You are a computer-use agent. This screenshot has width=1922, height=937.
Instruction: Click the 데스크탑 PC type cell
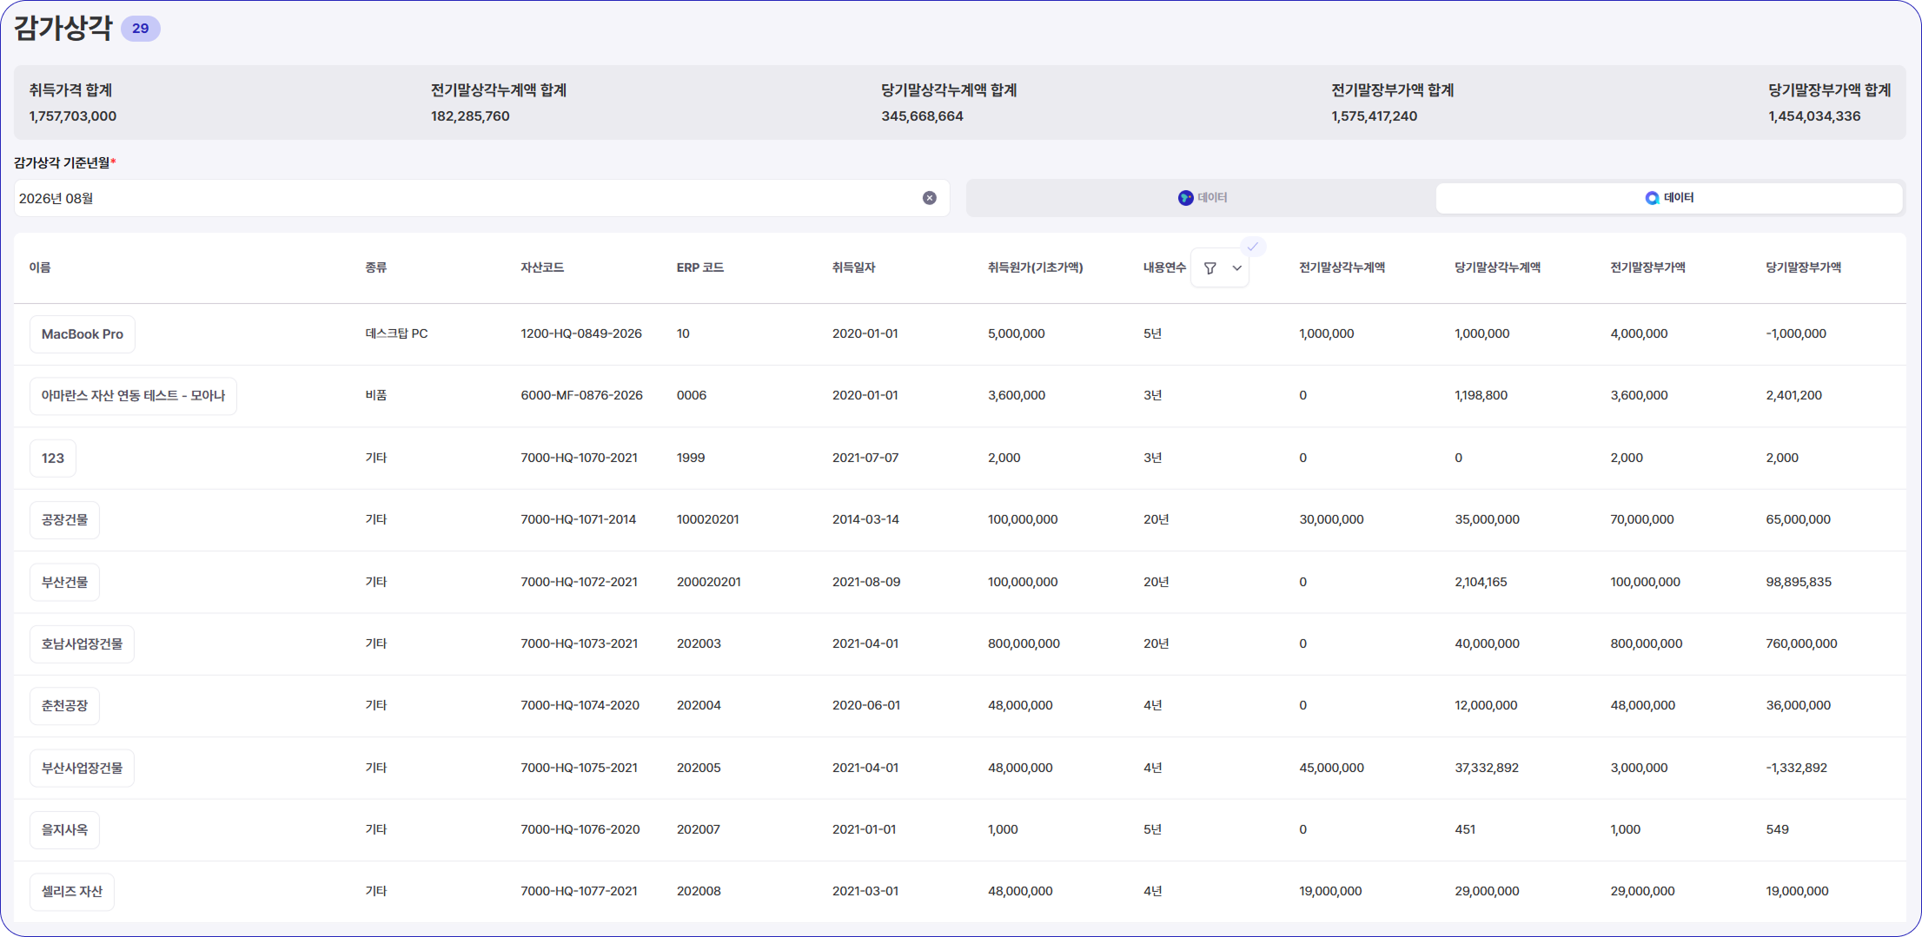pyautogui.click(x=396, y=333)
